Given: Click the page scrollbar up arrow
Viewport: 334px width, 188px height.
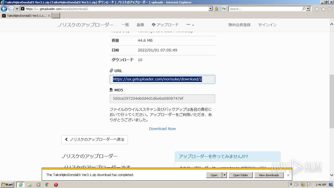Looking at the screenshot, I should click(x=332, y=24).
